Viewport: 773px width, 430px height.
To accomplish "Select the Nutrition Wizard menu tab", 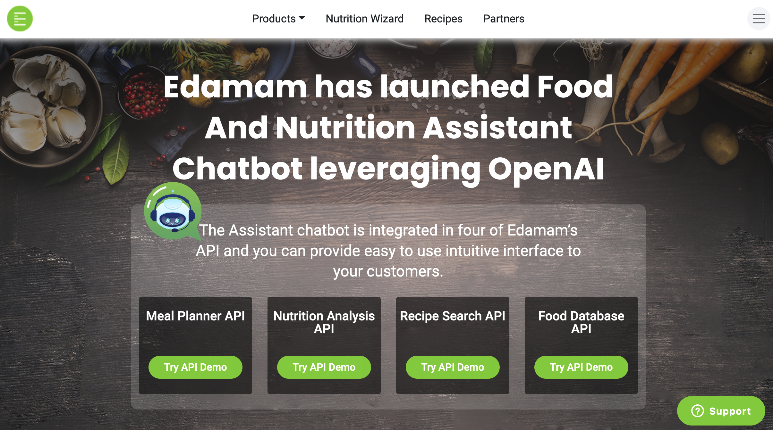I will pos(364,19).
